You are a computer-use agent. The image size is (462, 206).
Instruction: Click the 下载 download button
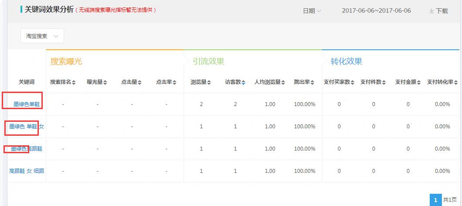tap(438, 11)
